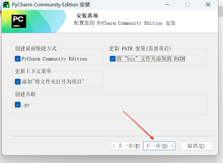The height and width of the screenshot is (163, 223).
Task: Click the PyCharm installer icon in title bar
Action: (6, 5)
